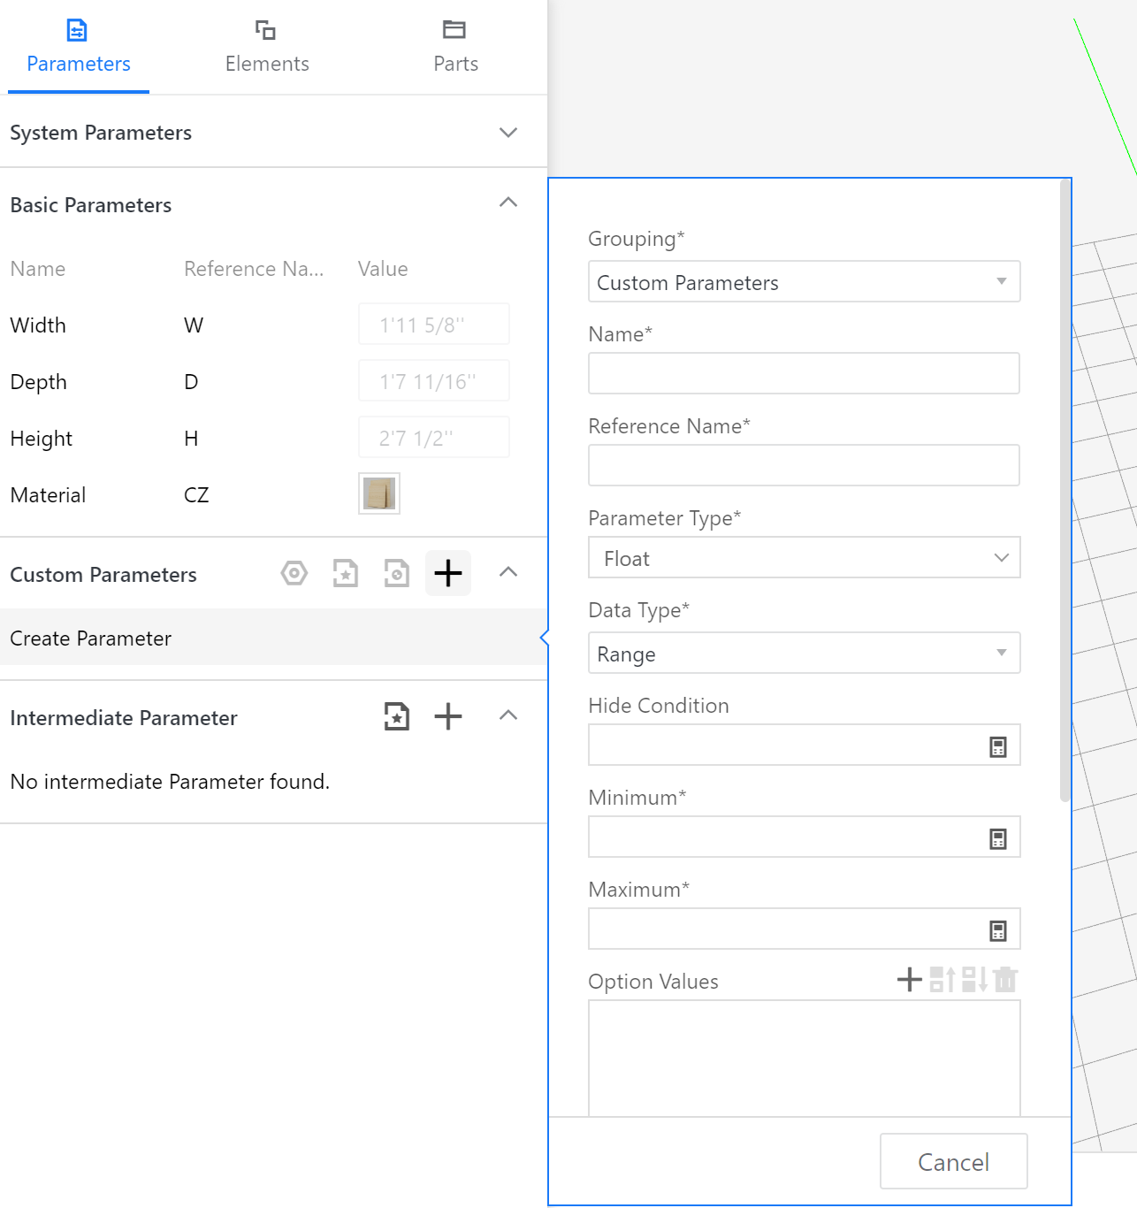The width and height of the screenshot is (1137, 1208).
Task: Open the Grouping dropdown
Action: tap(805, 282)
